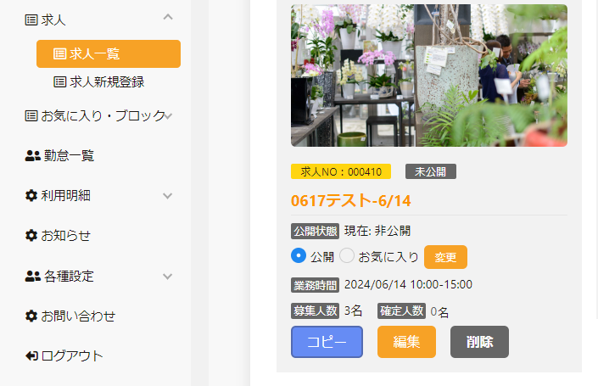
Task: Click the gear icon beside お問い合わせ
Action: 31,316
